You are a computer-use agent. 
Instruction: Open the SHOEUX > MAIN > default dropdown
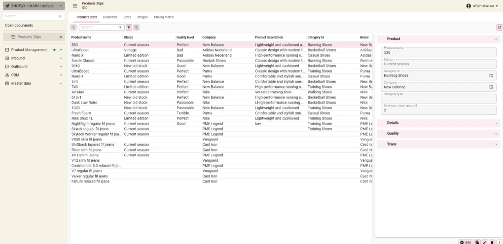click(x=34, y=6)
